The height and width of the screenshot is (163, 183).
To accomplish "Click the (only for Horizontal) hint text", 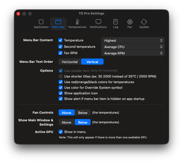I will point(104,70).
